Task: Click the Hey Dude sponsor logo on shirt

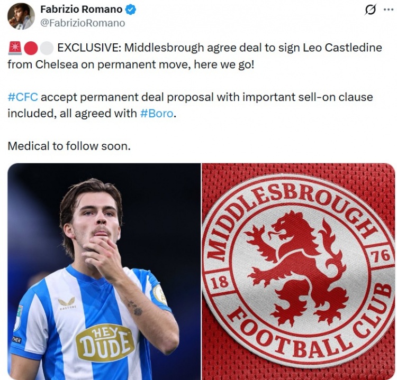Action: click(105, 342)
